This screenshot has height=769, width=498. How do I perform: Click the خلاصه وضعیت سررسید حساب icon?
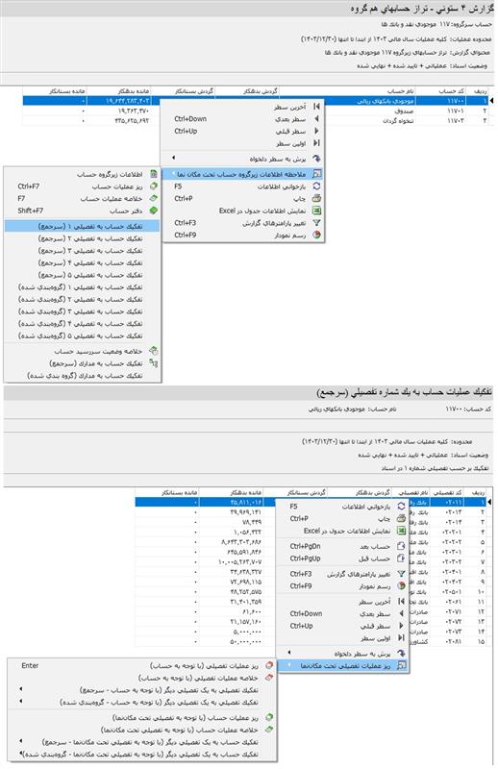[x=154, y=351]
